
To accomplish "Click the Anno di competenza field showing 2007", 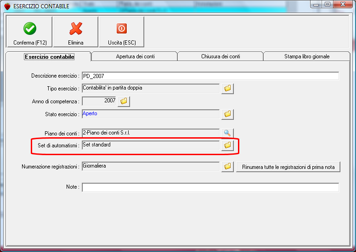I will pos(99,101).
